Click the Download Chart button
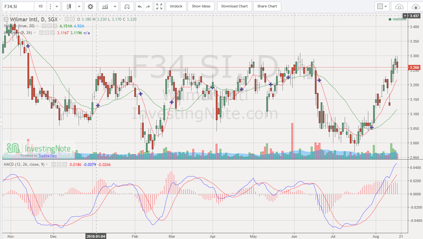Screen dimensions: 423x239 234,6
